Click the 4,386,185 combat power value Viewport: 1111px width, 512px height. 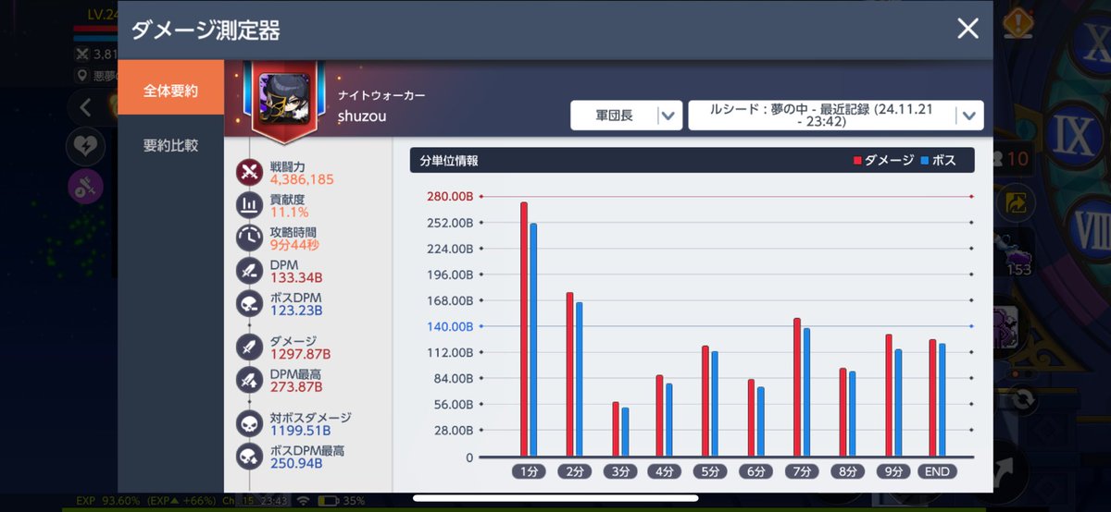[x=302, y=179]
